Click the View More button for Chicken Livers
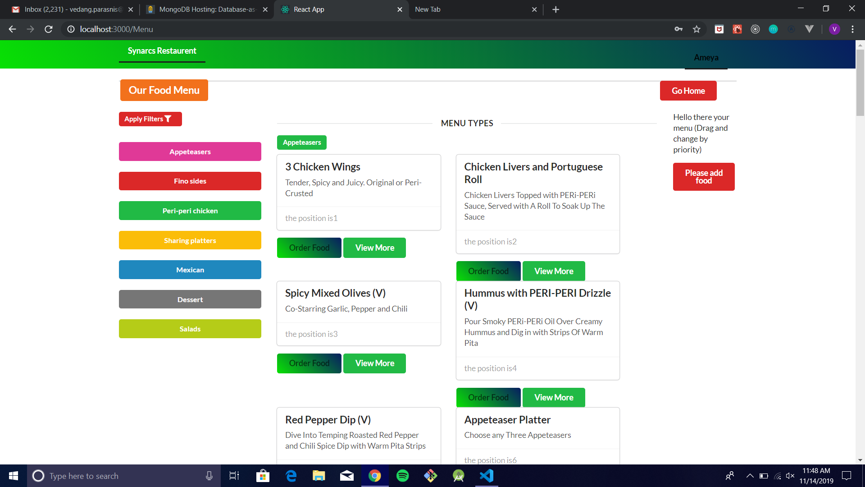 554,271
